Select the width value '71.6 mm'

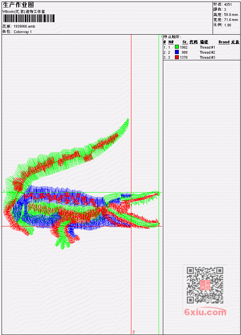pos(231,20)
